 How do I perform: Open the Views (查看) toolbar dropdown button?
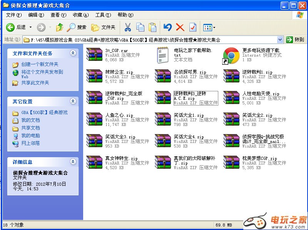tap(209, 27)
